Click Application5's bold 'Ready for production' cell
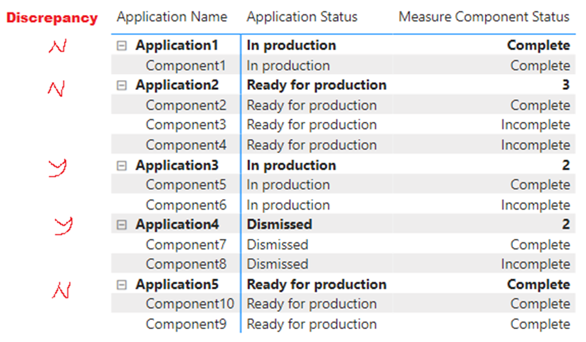Image resolution: width=586 pixels, height=342 pixels. (x=316, y=285)
